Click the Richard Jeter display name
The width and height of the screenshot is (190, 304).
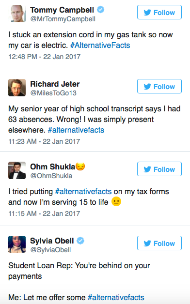coord(55,84)
